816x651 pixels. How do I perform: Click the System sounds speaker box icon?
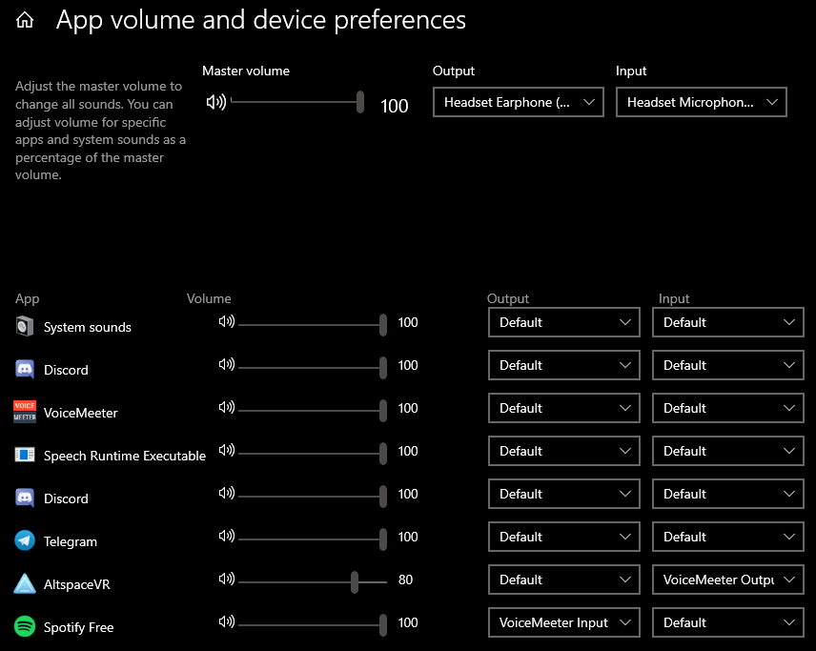(x=25, y=326)
